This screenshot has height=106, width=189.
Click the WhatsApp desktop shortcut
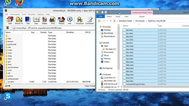coord(8,4)
